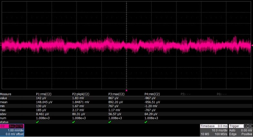Click the green status checkmark for P3
This screenshot has height=137, width=253.
coord(110,122)
